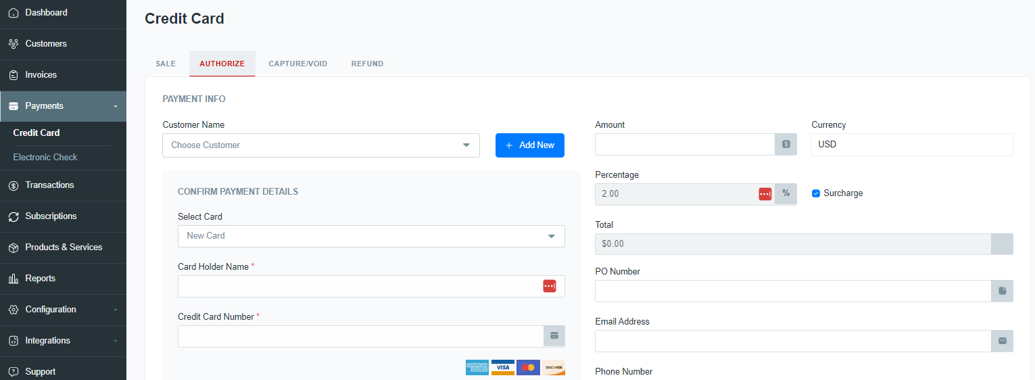Viewport: 1035px width, 380px height.
Task: Click the Transactions dollar icon
Action: 14,185
